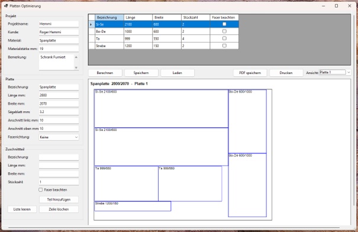The height and width of the screenshot is (232, 358).
Task: Enable Faser beachten checkbox under Zuschnittteil
Action: (x=41, y=190)
